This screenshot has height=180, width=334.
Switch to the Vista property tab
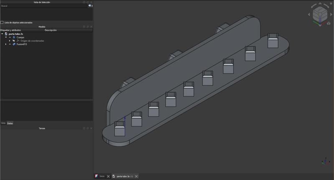[x=3, y=123]
